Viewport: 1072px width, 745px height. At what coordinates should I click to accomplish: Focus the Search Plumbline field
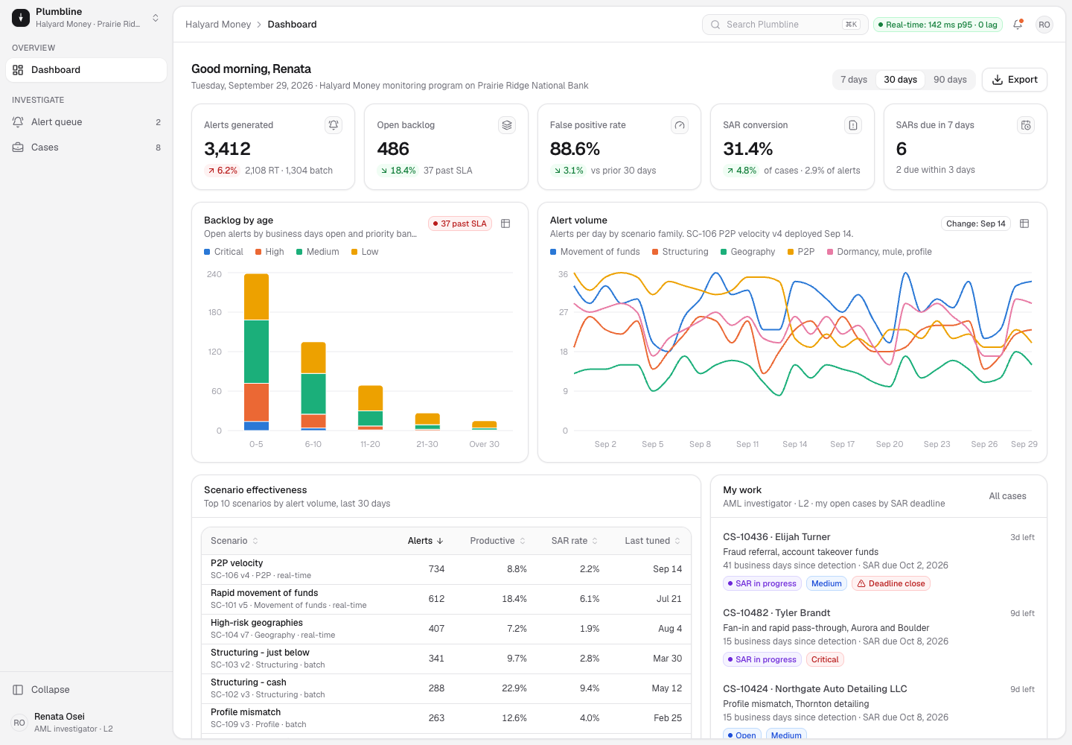coord(782,25)
